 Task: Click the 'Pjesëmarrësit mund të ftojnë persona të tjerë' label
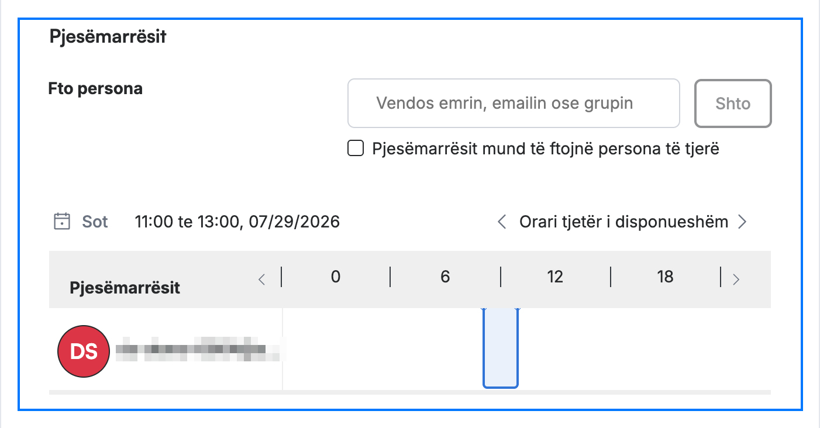(546, 149)
